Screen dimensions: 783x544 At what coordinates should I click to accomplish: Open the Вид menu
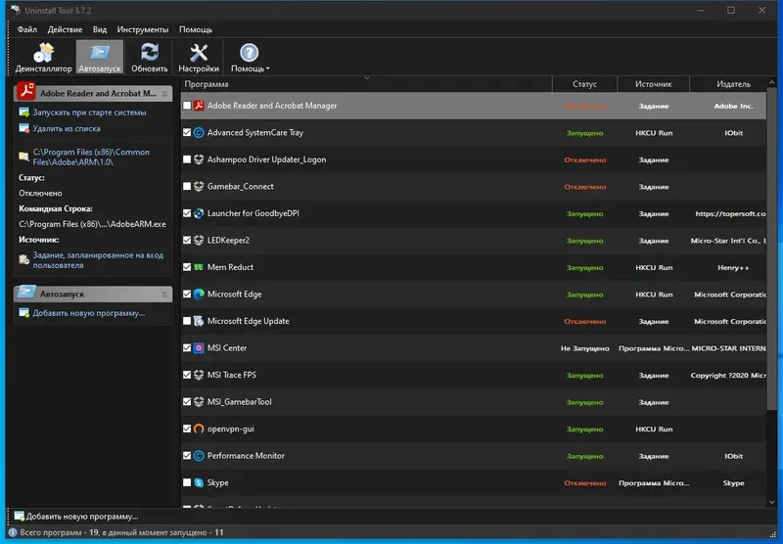[x=100, y=29]
